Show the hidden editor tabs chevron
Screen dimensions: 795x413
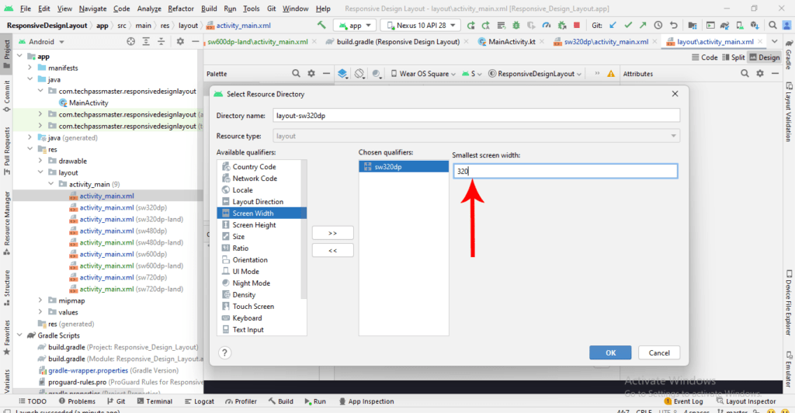(x=775, y=42)
